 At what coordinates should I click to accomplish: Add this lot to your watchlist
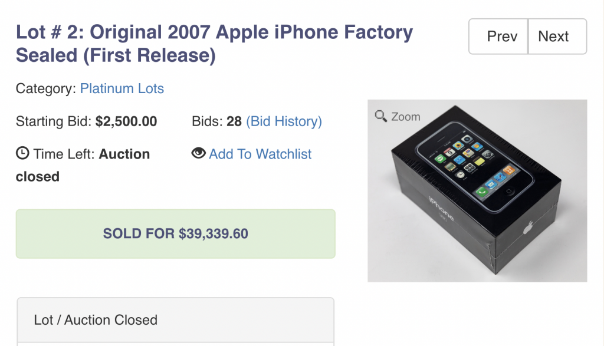point(260,154)
